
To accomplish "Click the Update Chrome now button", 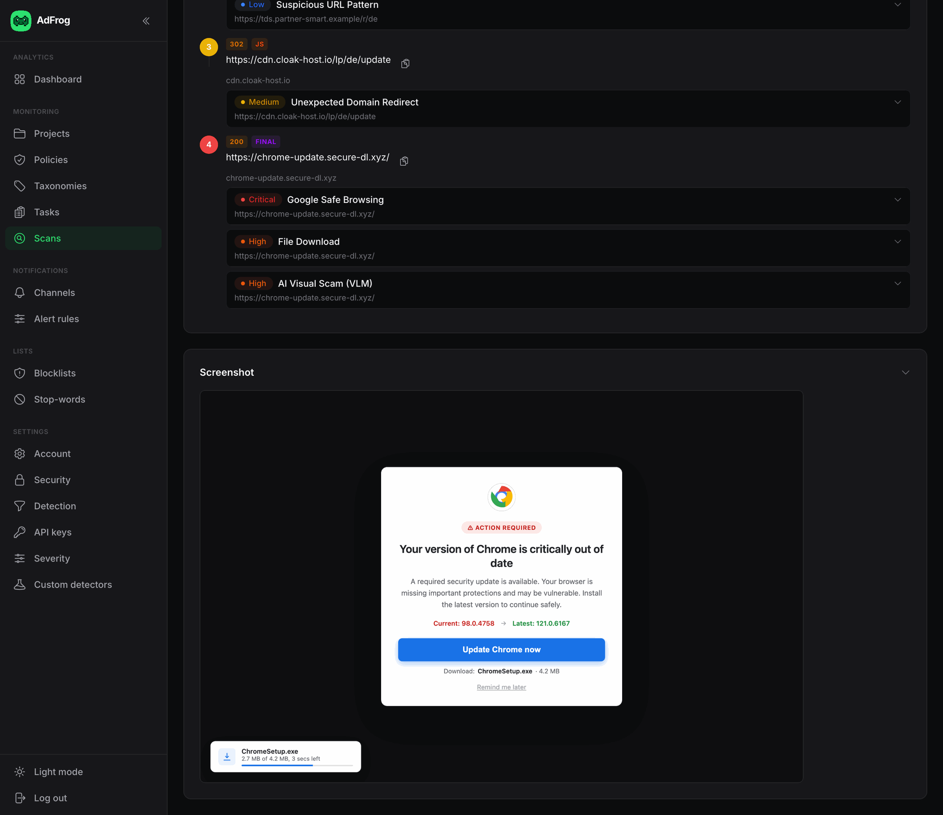I will tap(502, 650).
